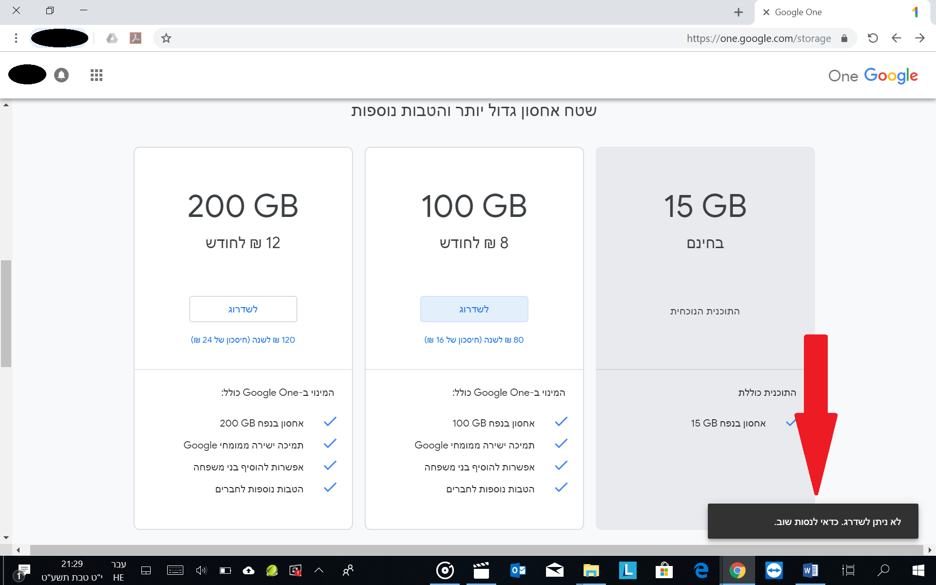Viewport: 936px width, 585px height.
Task: Open the Google apps grid launcher
Action: coord(96,75)
